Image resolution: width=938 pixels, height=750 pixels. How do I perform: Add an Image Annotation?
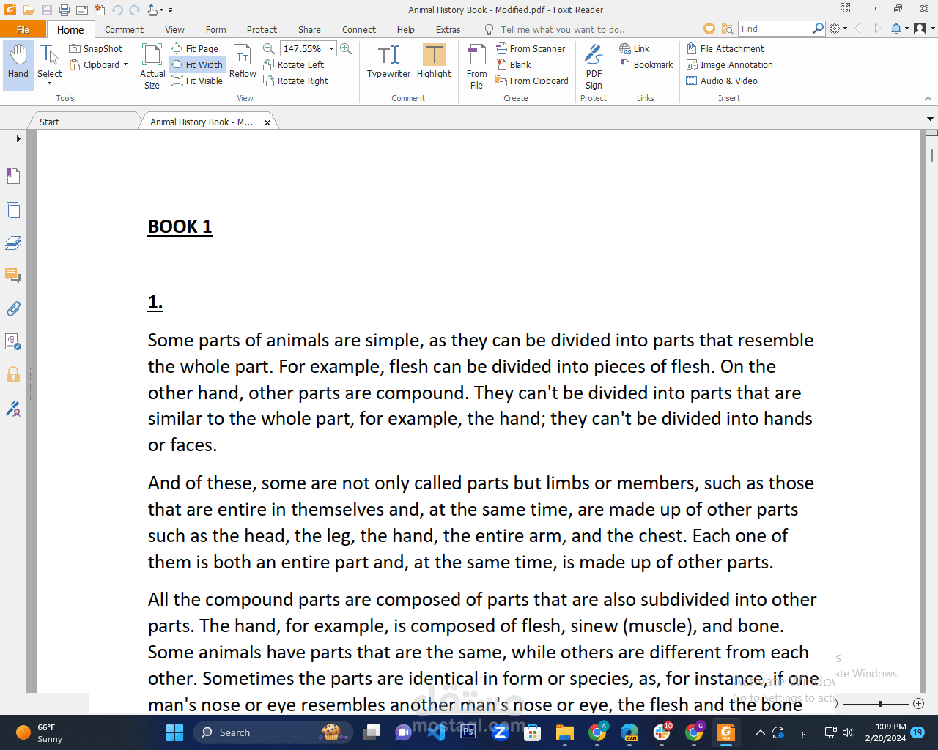coord(730,65)
